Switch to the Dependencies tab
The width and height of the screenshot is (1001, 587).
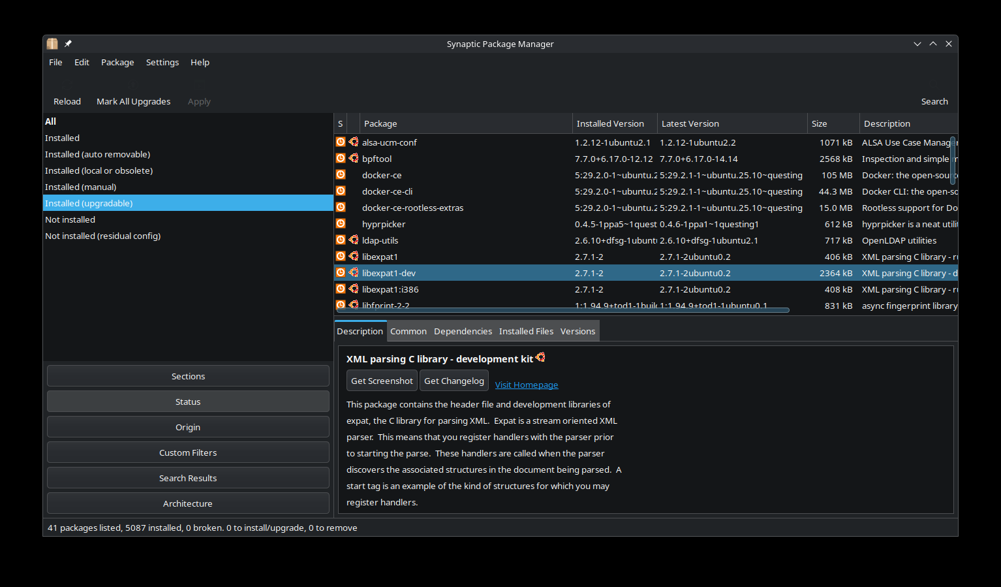click(x=463, y=332)
